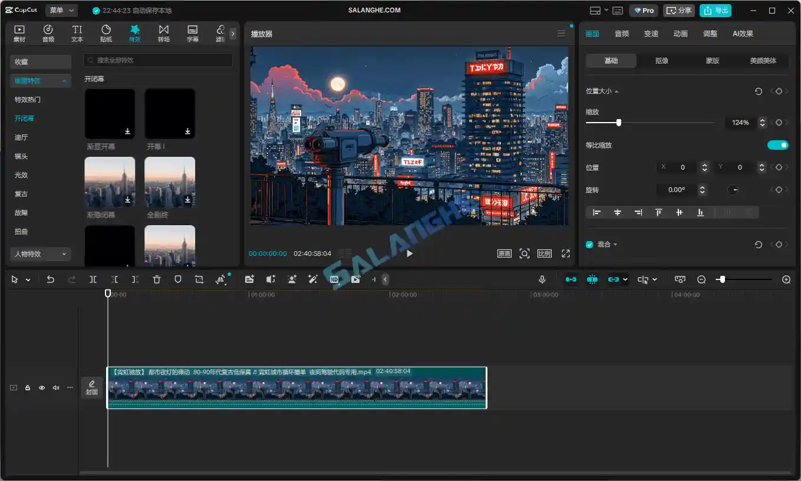801x481 pixels.
Task: Select the split clip tool
Action: tap(93, 279)
